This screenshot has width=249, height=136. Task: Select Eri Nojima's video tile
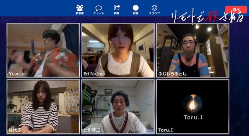pyautogui.click(x=118, y=50)
